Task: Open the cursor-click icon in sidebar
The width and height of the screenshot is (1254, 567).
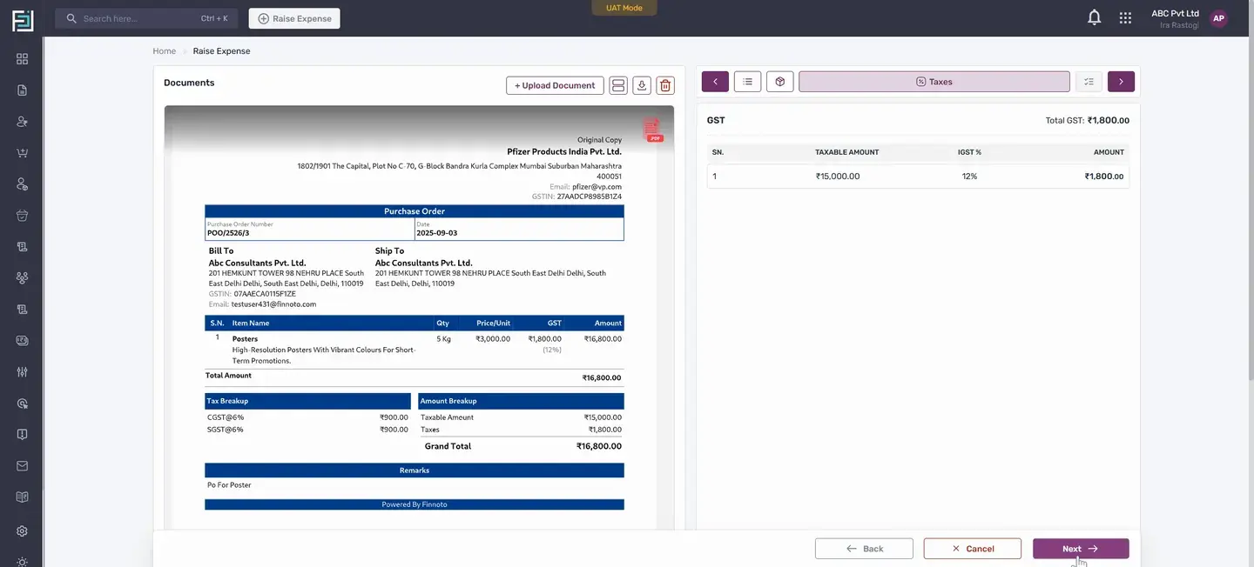Action: pyautogui.click(x=23, y=404)
